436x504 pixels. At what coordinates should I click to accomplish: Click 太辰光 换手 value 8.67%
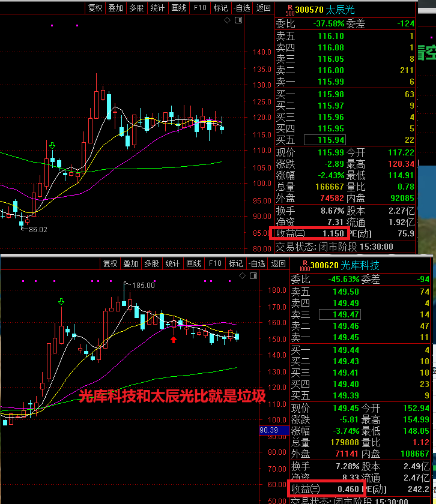point(332,211)
